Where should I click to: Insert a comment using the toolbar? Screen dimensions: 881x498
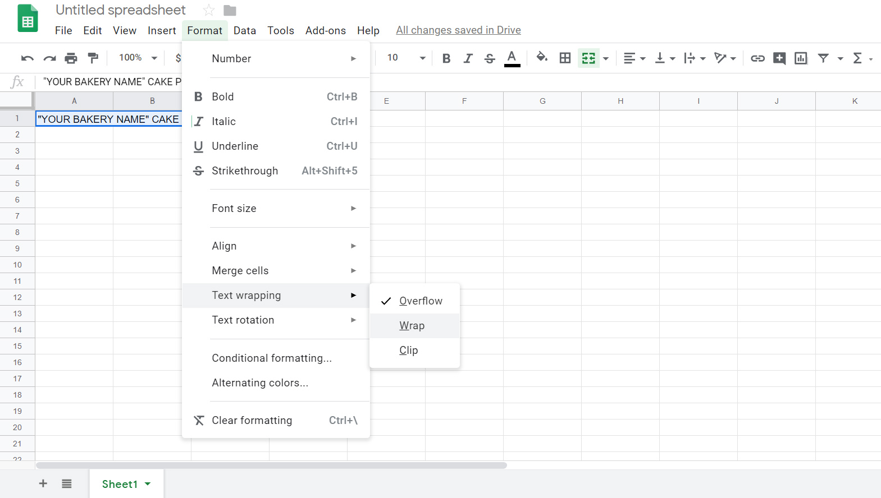[779, 58]
